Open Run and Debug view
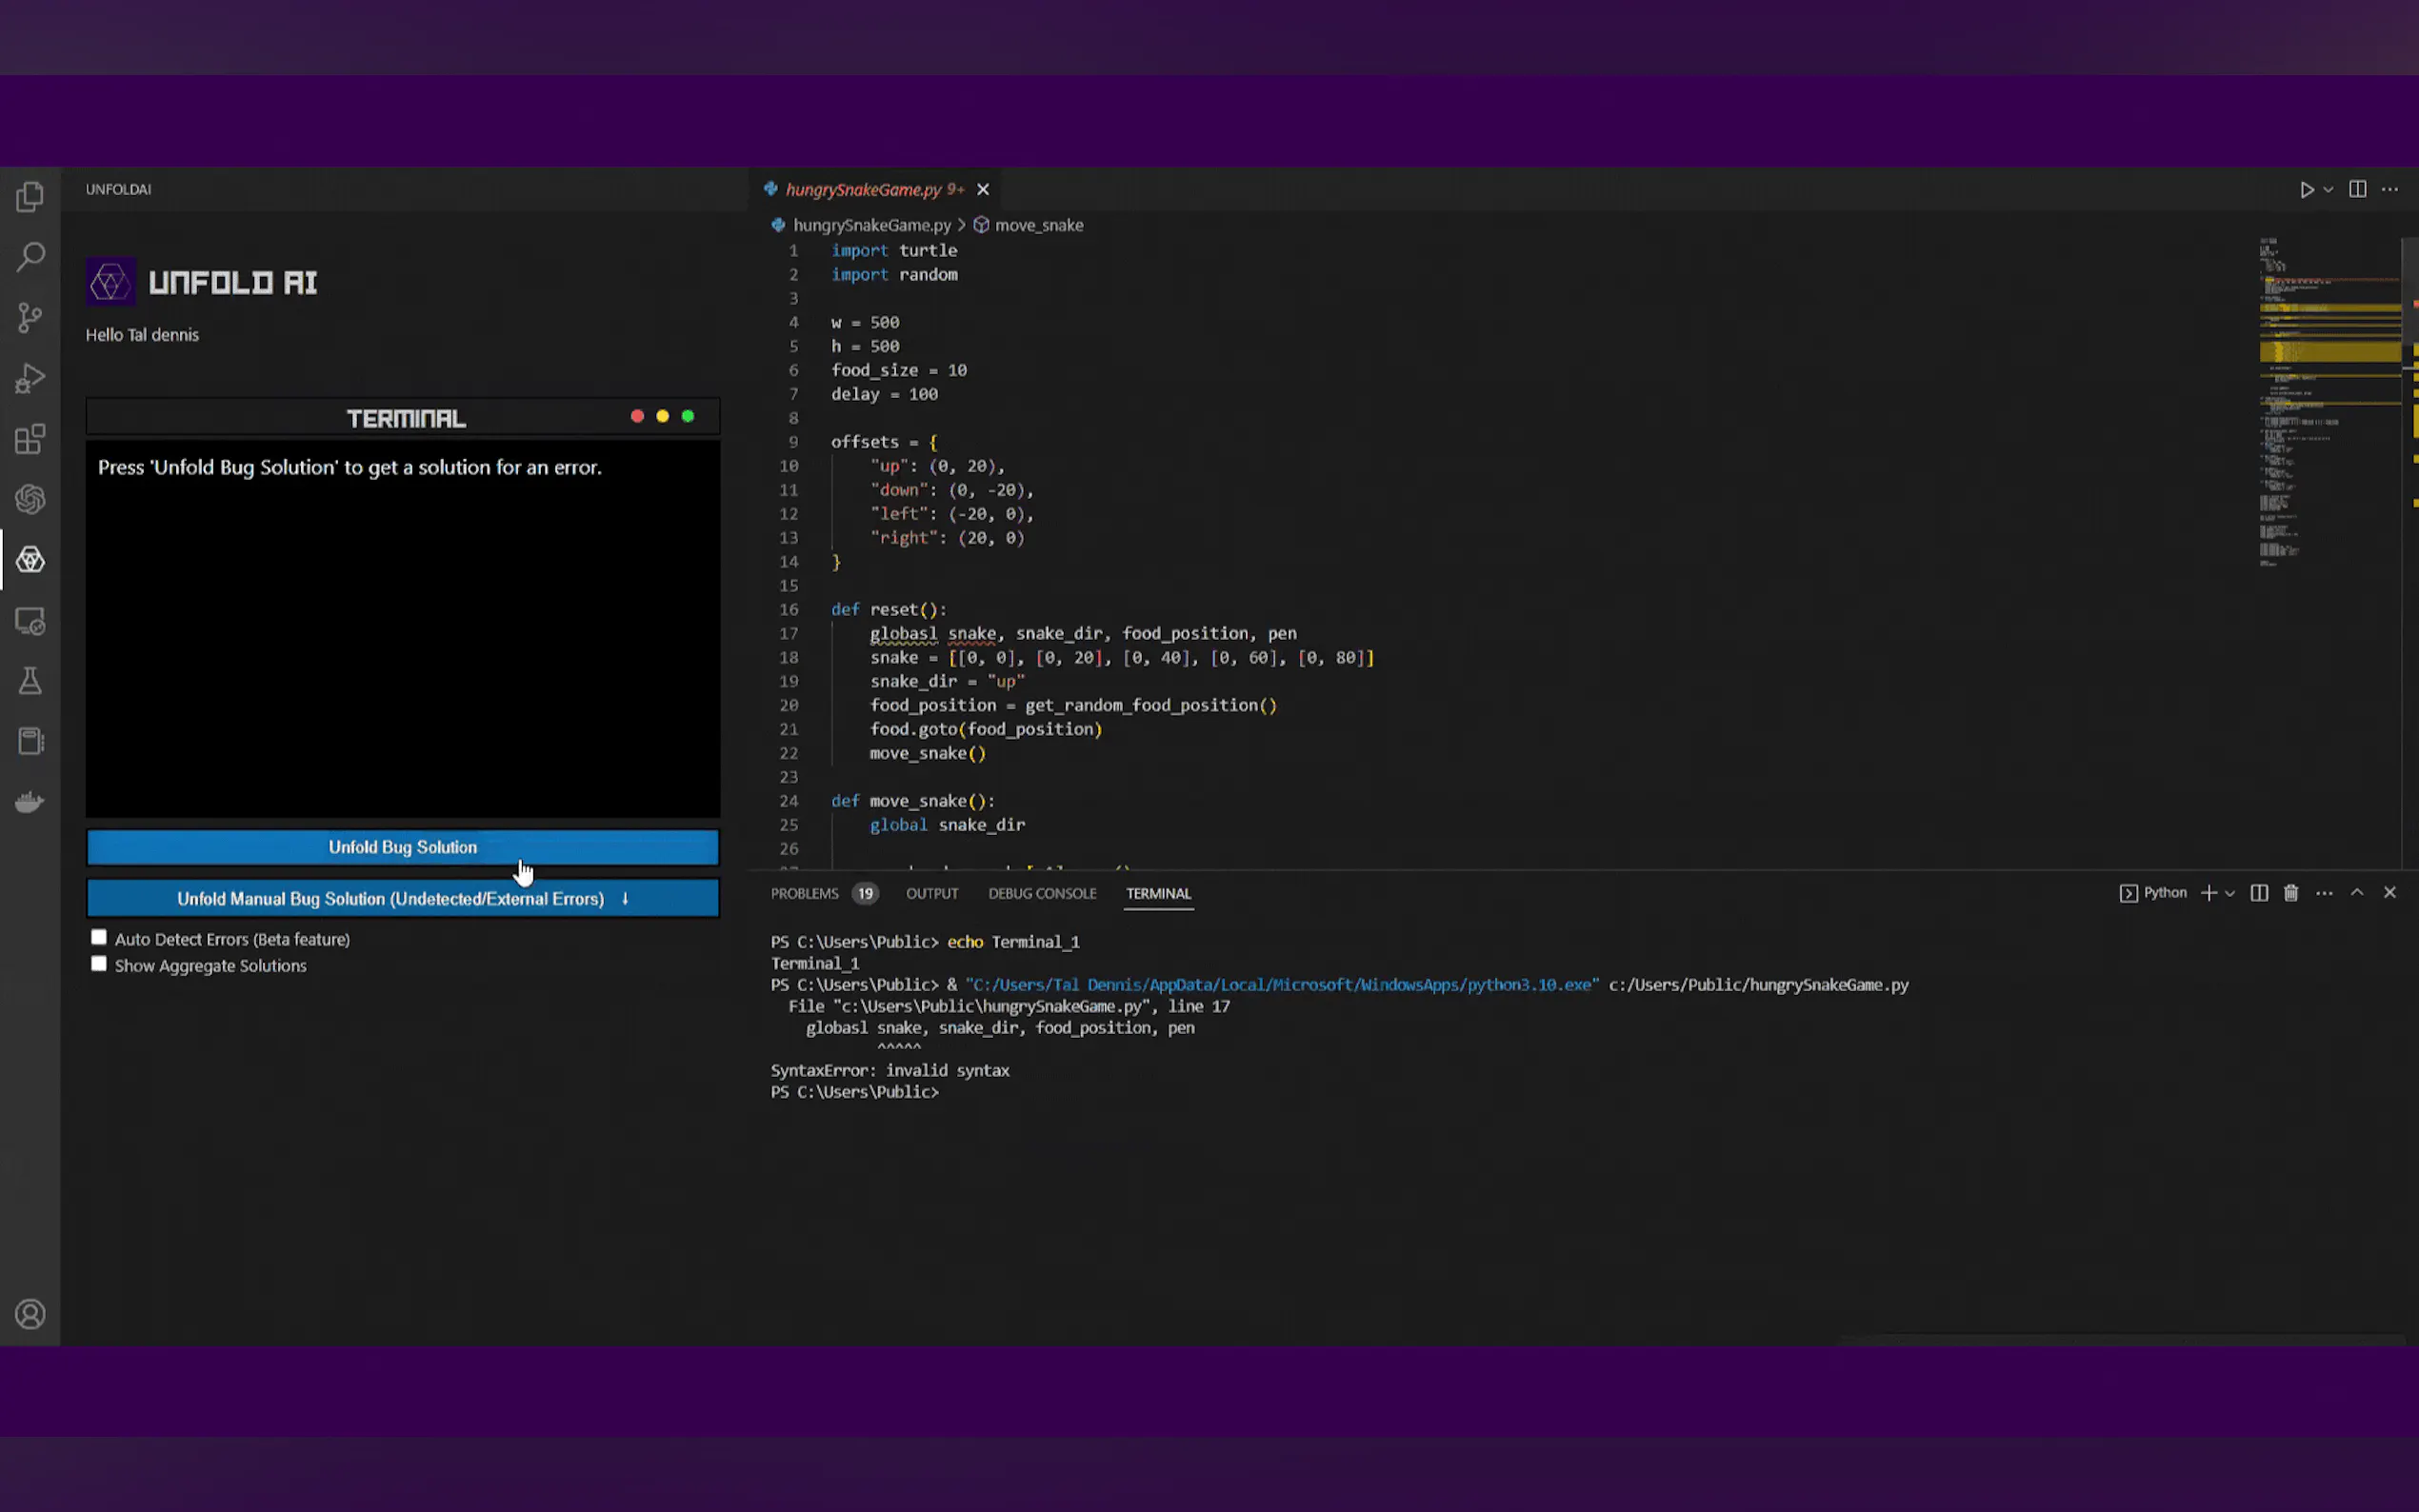The height and width of the screenshot is (1512, 2419). [30, 378]
